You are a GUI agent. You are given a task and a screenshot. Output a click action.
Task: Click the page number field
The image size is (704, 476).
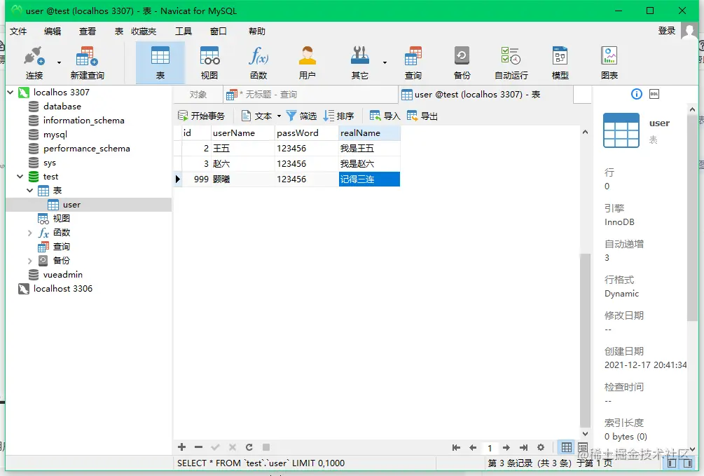coord(490,448)
